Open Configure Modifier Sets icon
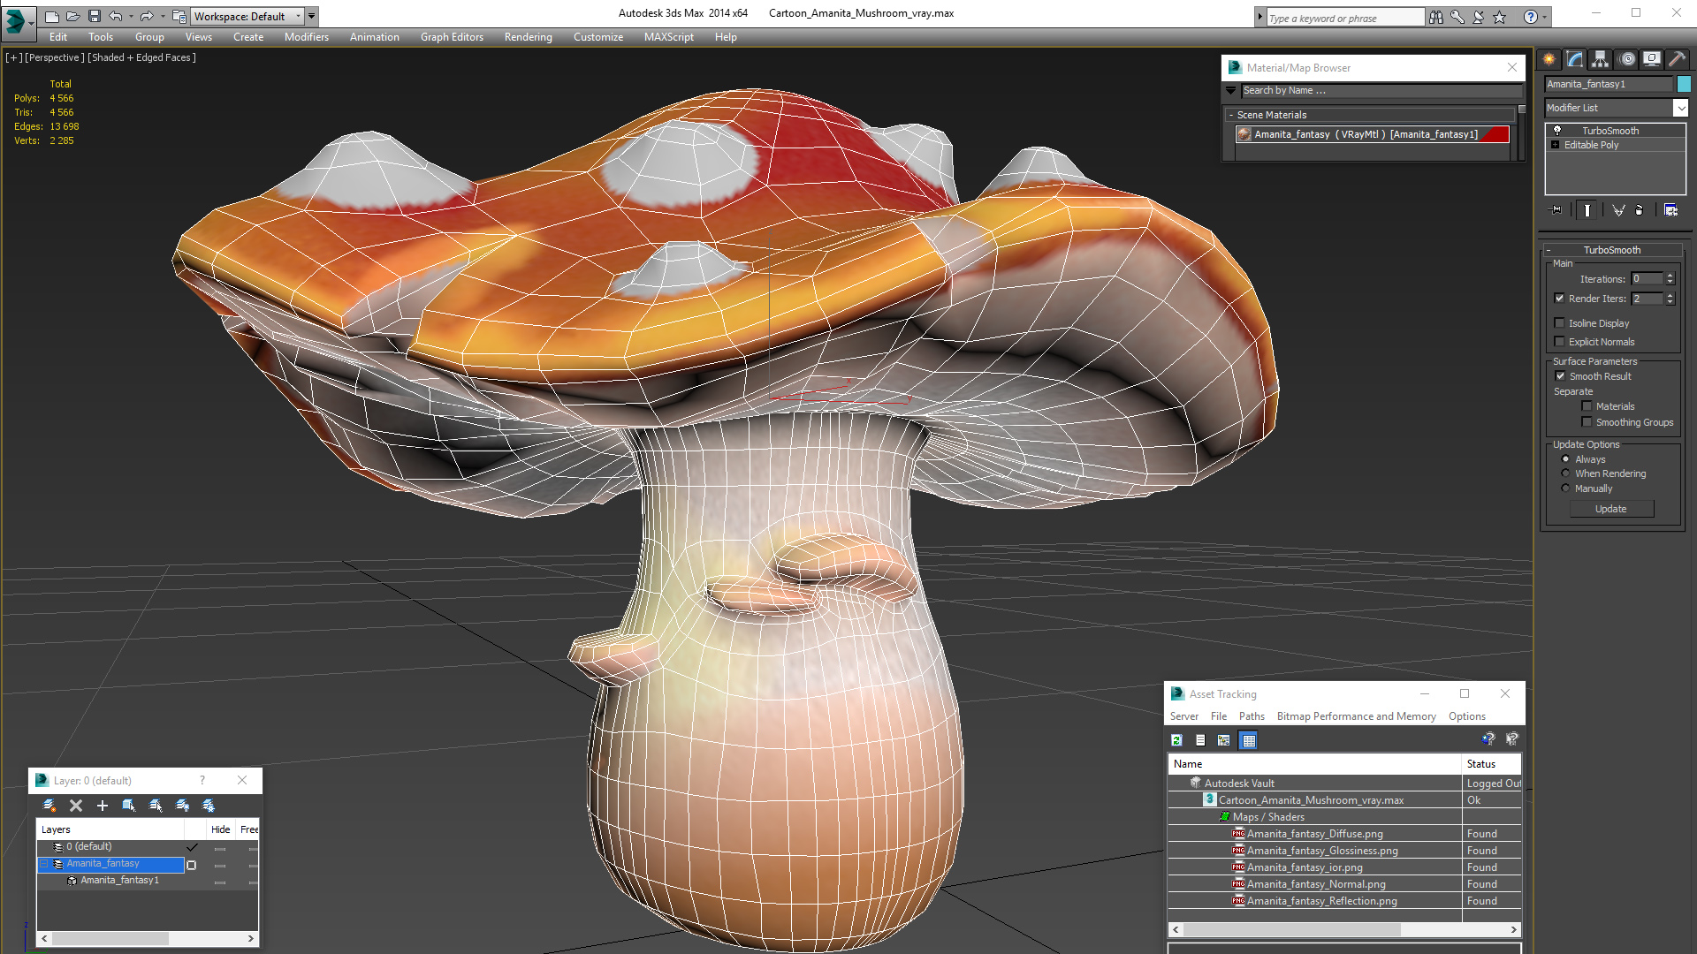The image size is (1697, 954). click(1670, 210)
